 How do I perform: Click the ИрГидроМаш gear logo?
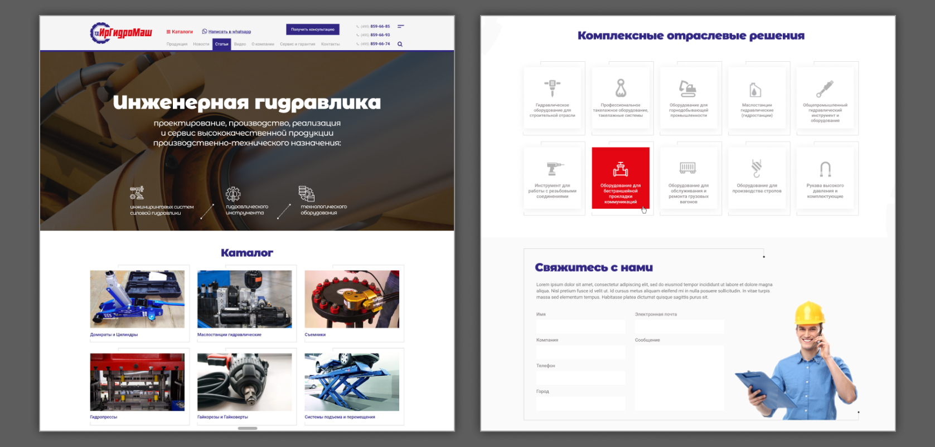coord(121,33)
